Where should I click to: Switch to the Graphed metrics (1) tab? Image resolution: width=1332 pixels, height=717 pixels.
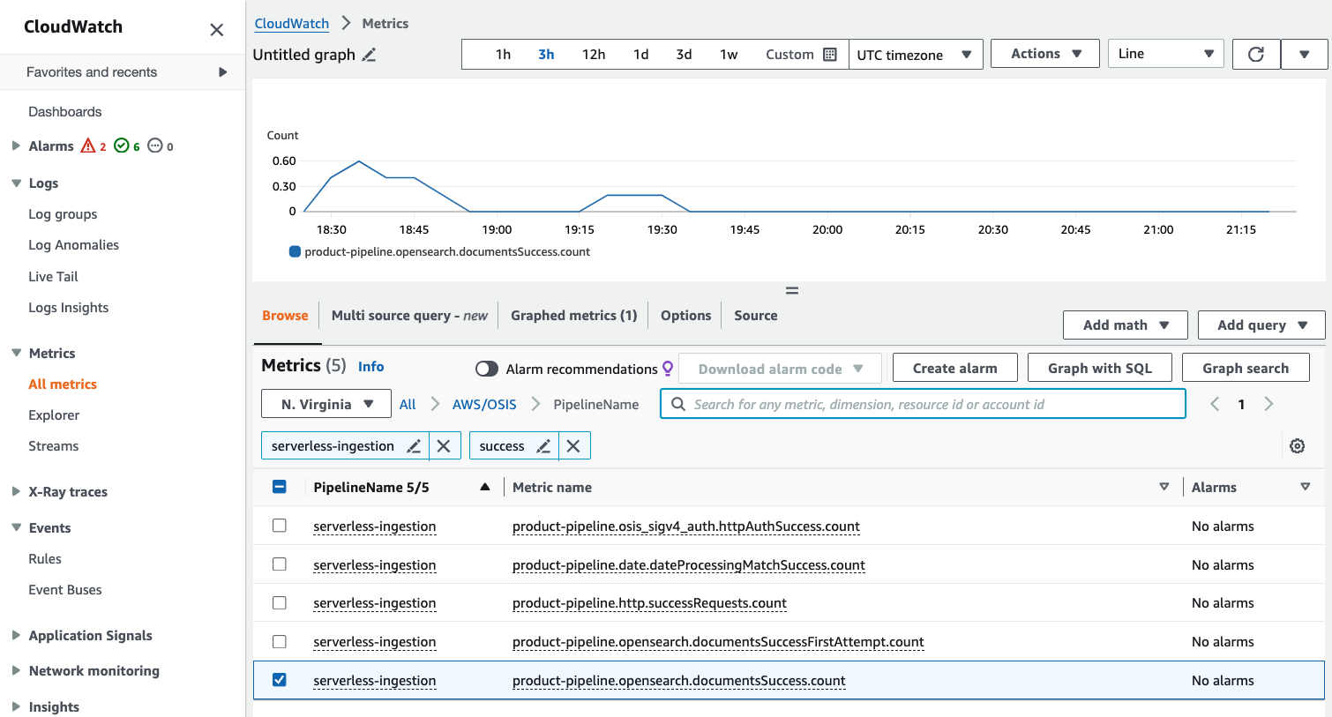tap(573, 316)
